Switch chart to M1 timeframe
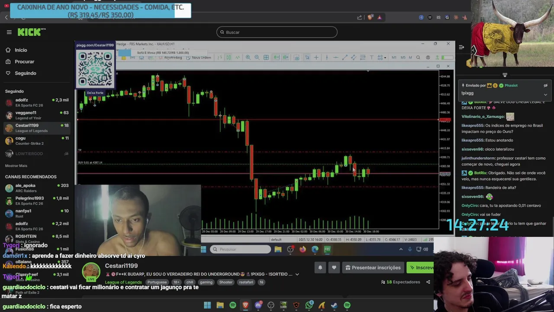This screenshot has height=312, width=554. tap(394, 57)
